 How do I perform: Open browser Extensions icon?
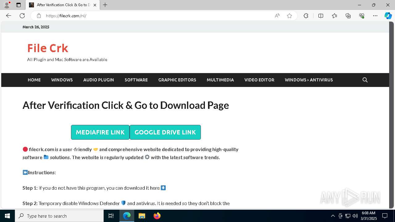(306, 16)
